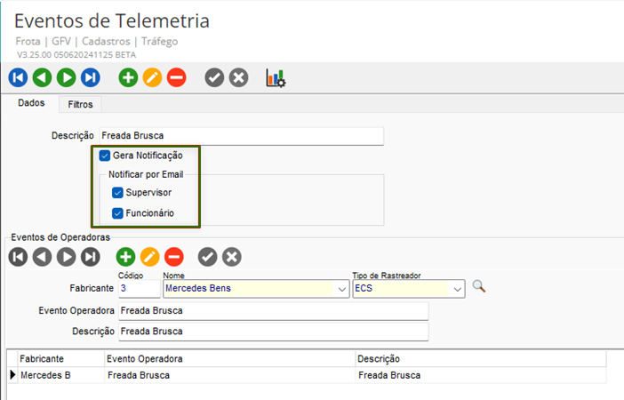Switch to the Filtros tab
624x400 pixels.
click(x=79, y=104)
